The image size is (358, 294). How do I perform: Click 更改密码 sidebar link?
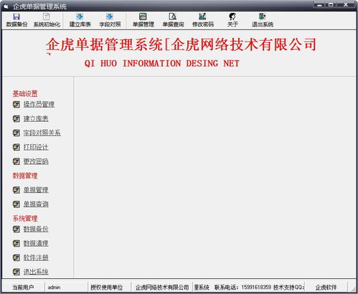click(36, 161)
